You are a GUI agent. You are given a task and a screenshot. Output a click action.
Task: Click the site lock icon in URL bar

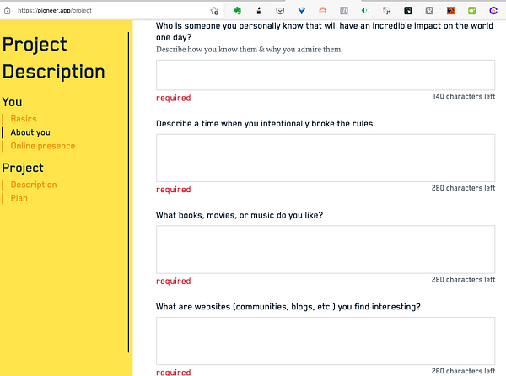tap(7, 11)
